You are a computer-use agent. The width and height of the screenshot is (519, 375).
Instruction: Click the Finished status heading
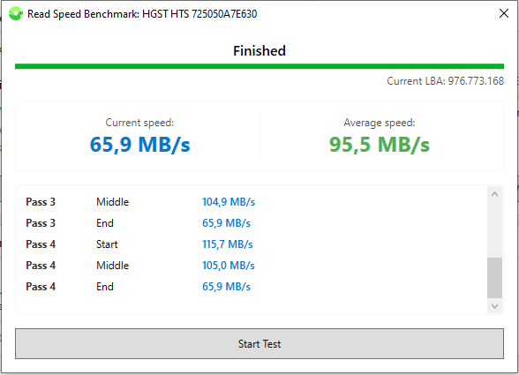click(259, 50)
